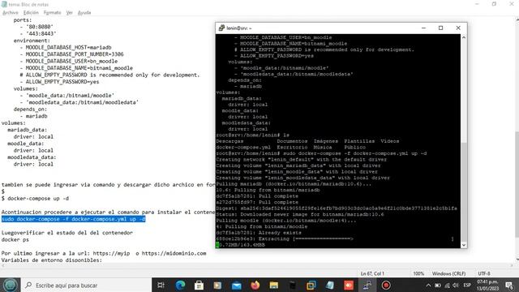Click the PuTTY icon in terminal title bar
The image size is (519, 292).
click(221, 28)
